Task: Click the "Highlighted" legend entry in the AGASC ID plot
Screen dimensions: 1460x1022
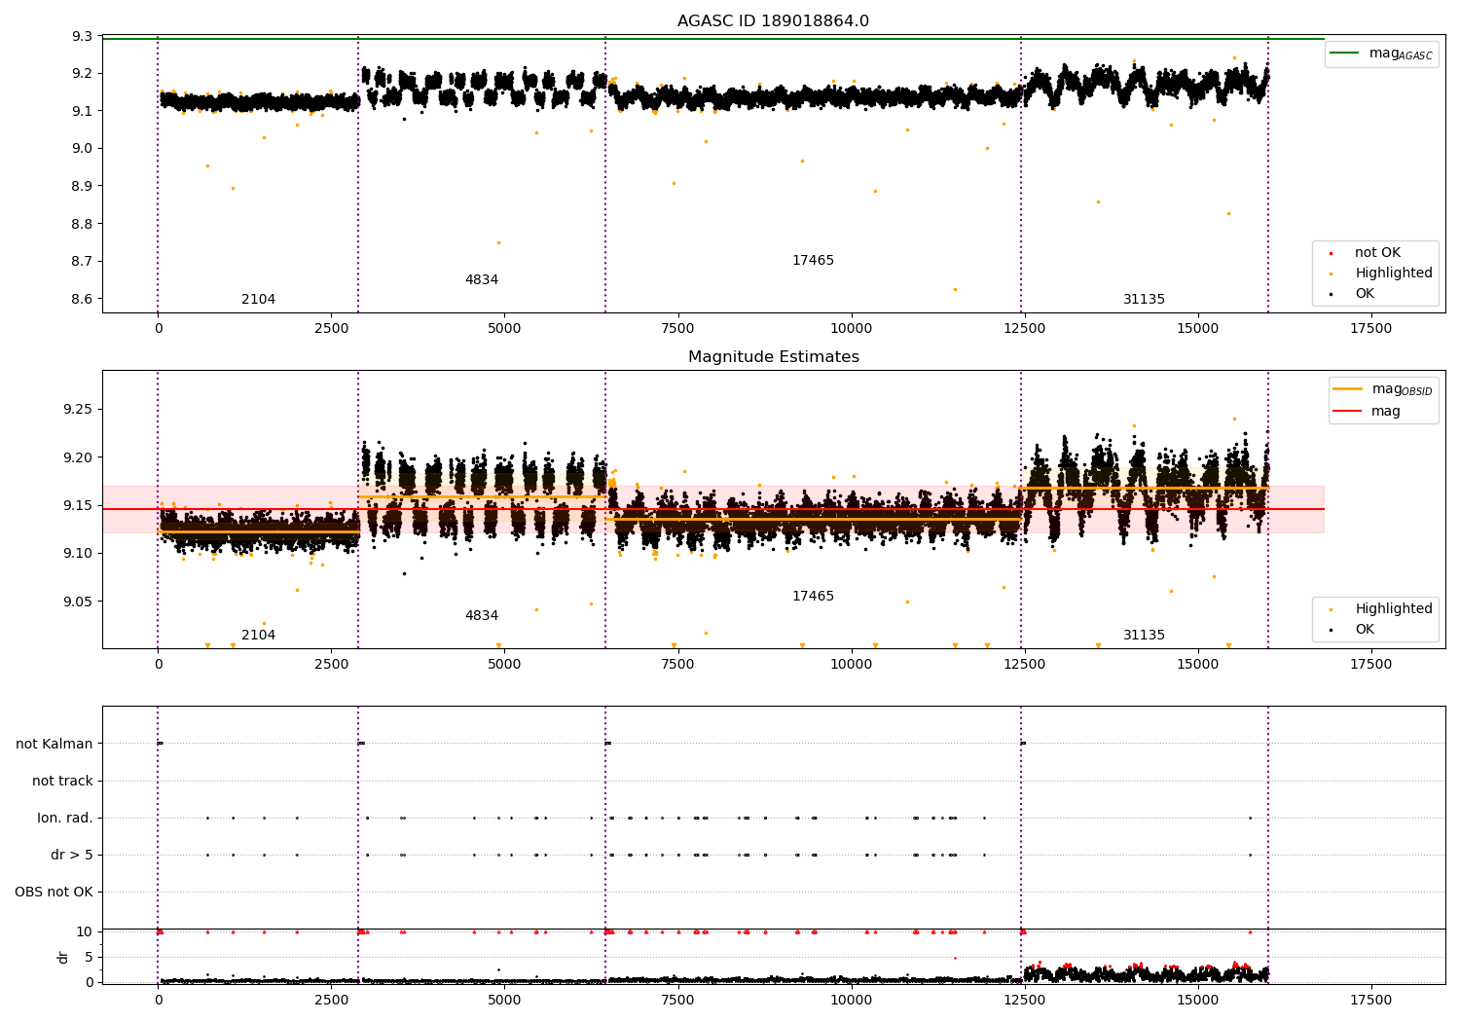Action: tap(1394, 274)
